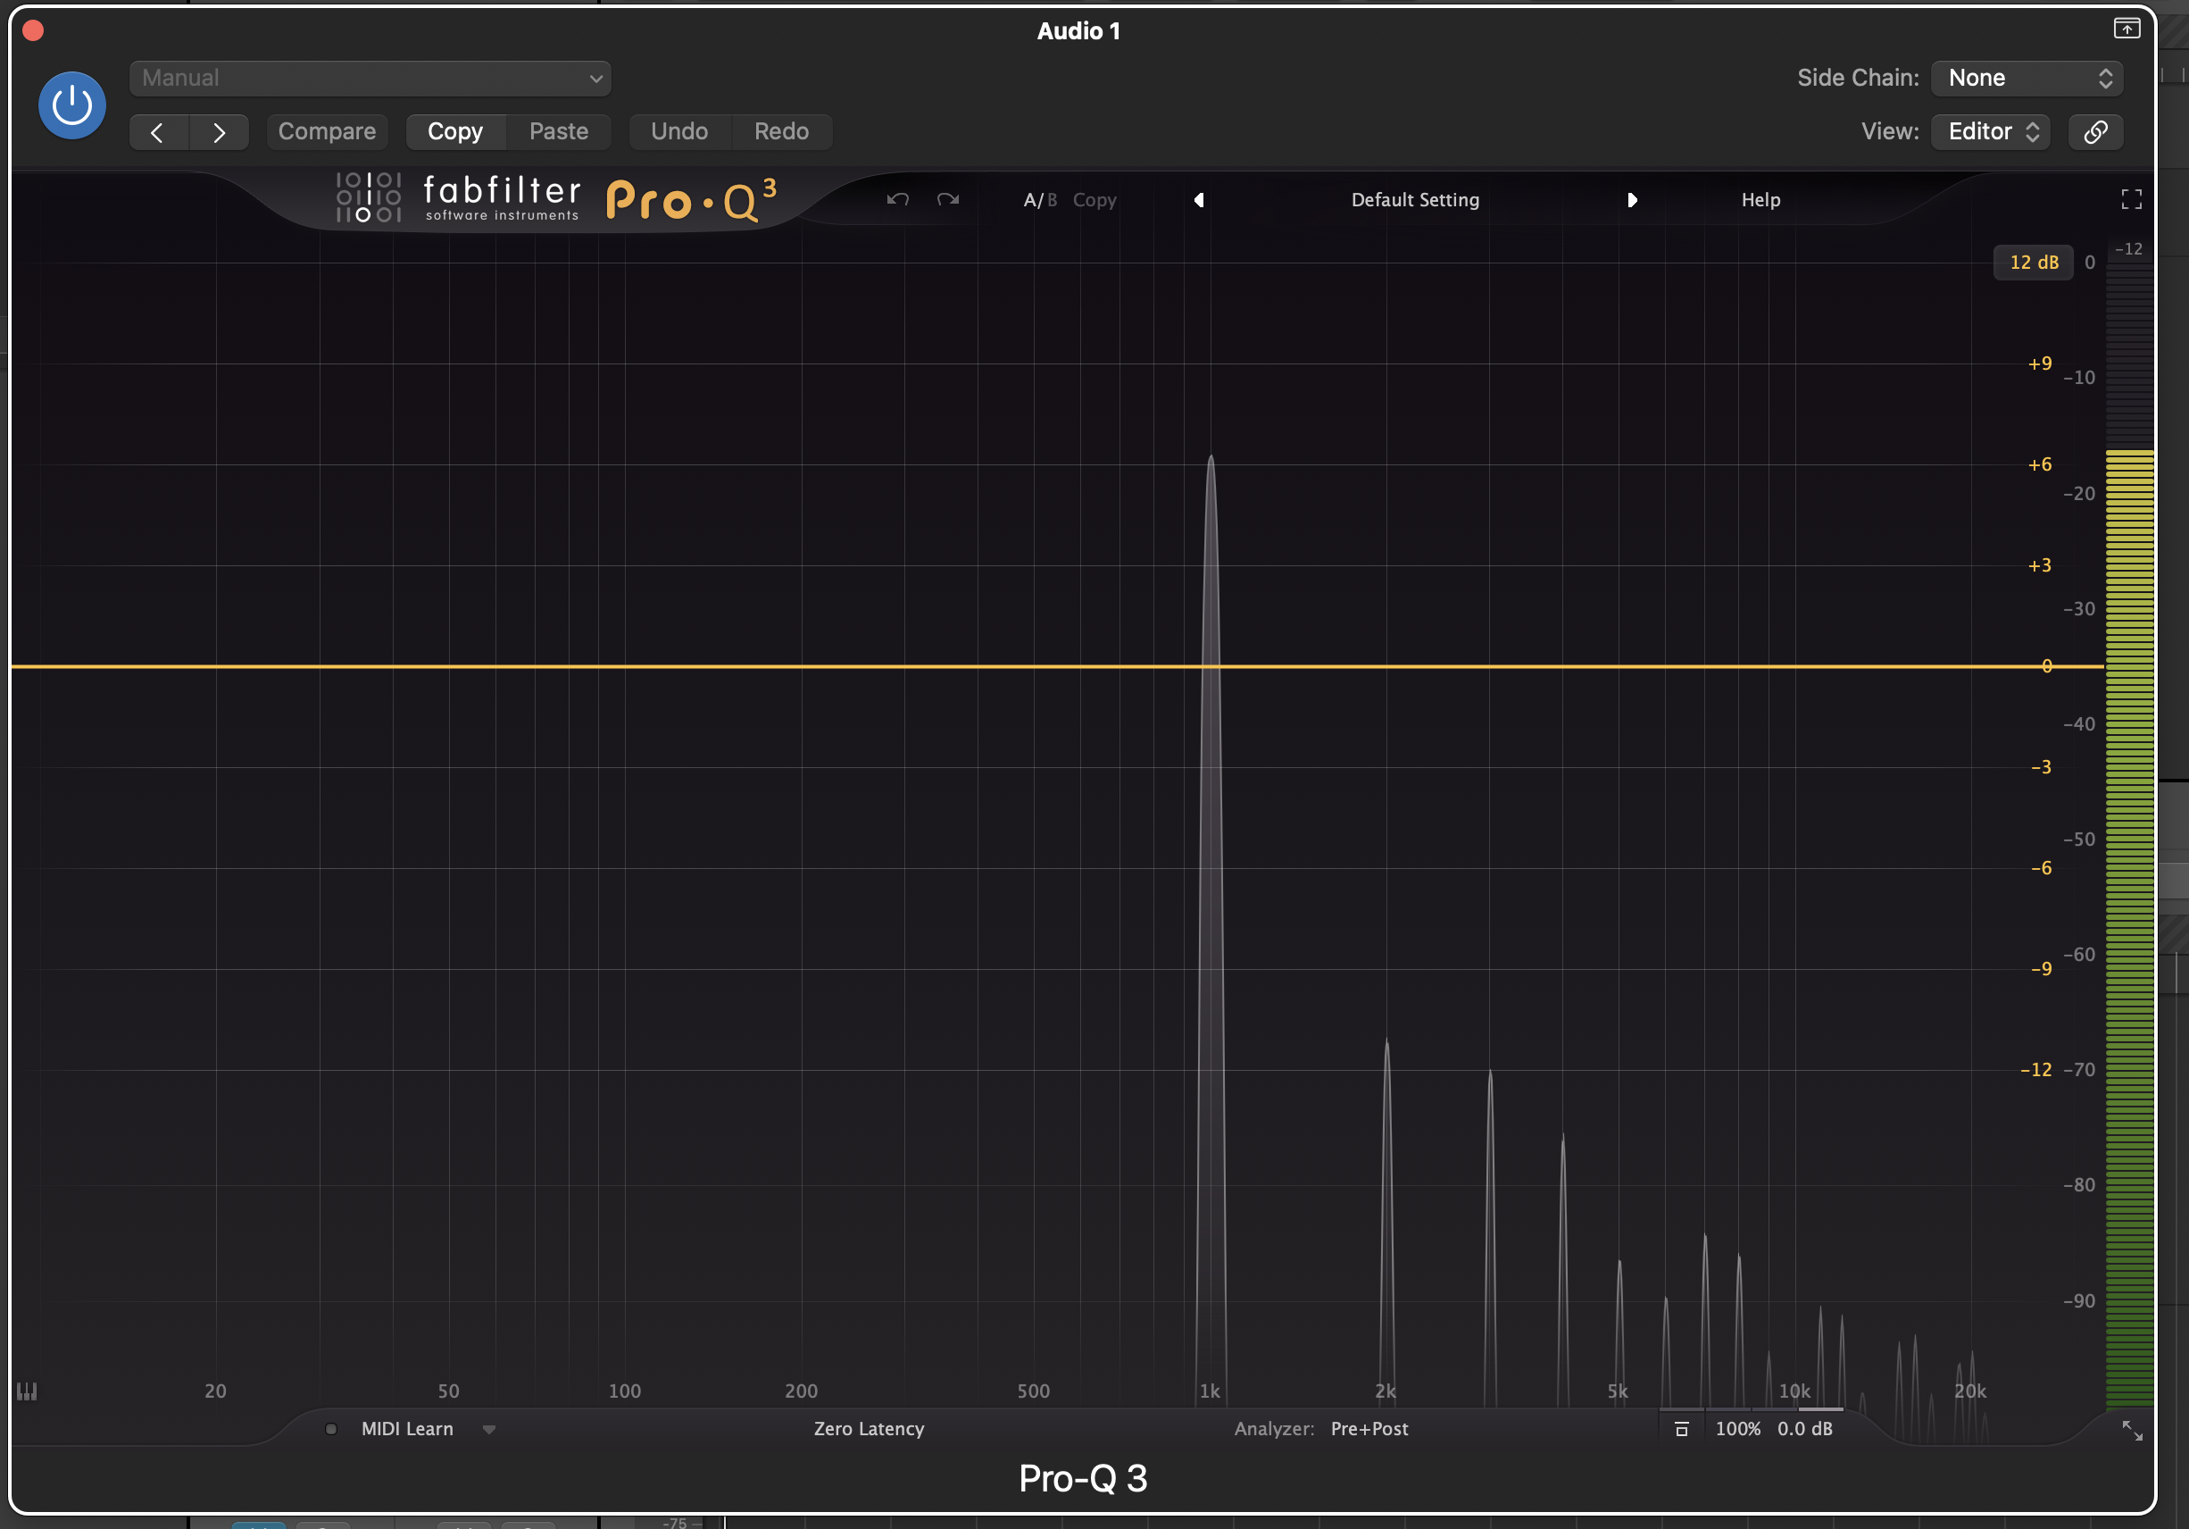The image size is (2189, 1529).
Task: Click the resize interface corner icon
Action: coord(2132,1431)
